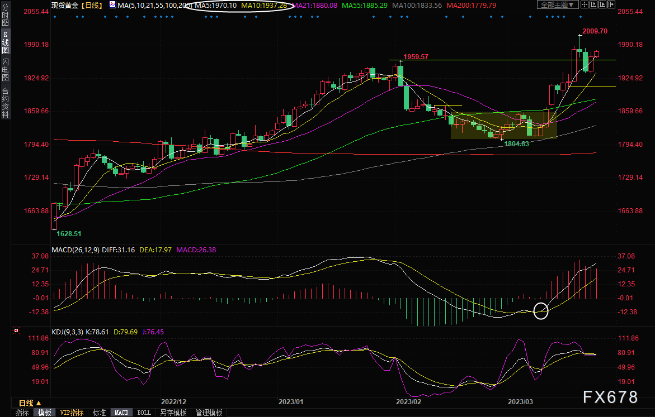Click the DIFF:31.16 value
Screen dimensions: 655x417
[x=118, y=250]
